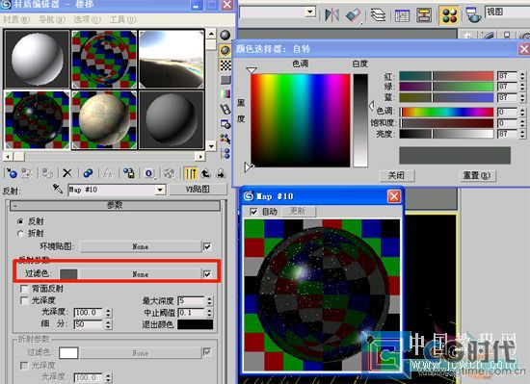The width and height of the screenshot is (530, 384).
Task: Expand the Map #10 name dropdown
Action: point(160,190)
